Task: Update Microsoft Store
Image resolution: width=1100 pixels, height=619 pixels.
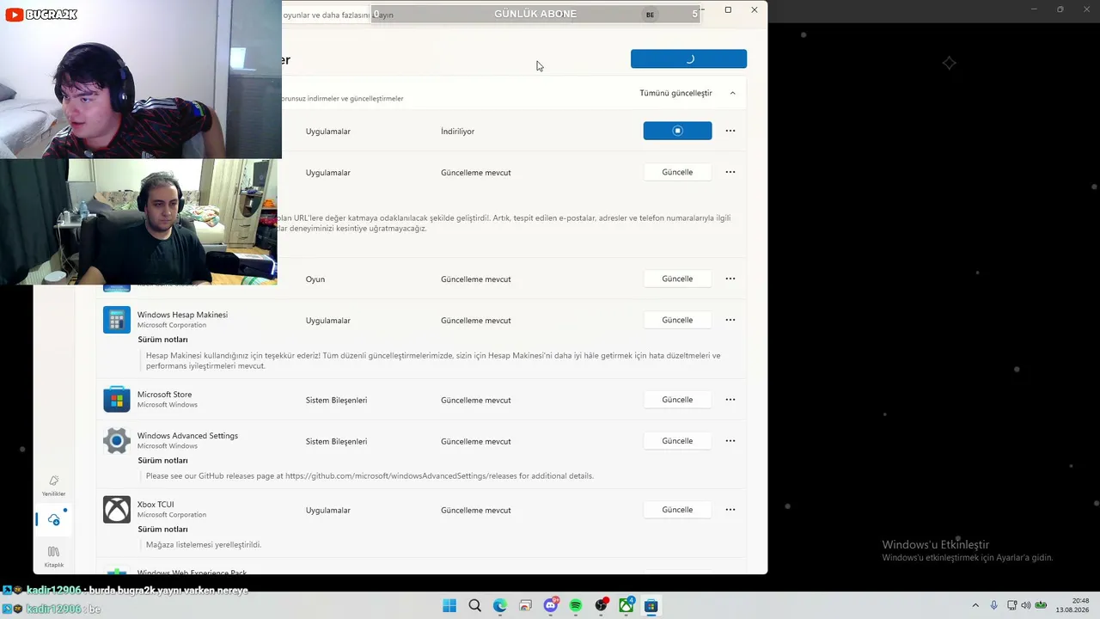Action: (x=677, y=400)
